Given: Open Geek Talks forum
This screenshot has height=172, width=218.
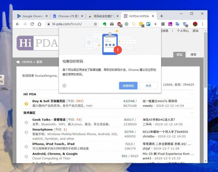Looking at the screenshot, I should [49, 120].
